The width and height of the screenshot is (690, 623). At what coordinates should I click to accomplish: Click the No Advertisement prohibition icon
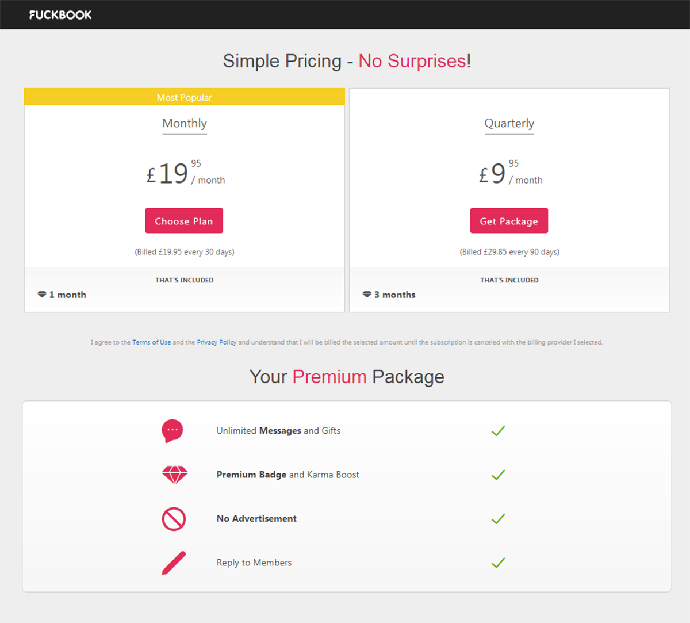pyautogui.click(x=174, y=519)
